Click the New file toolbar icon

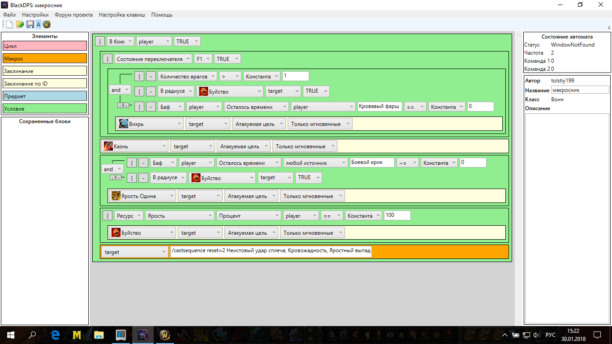[9, 25]
